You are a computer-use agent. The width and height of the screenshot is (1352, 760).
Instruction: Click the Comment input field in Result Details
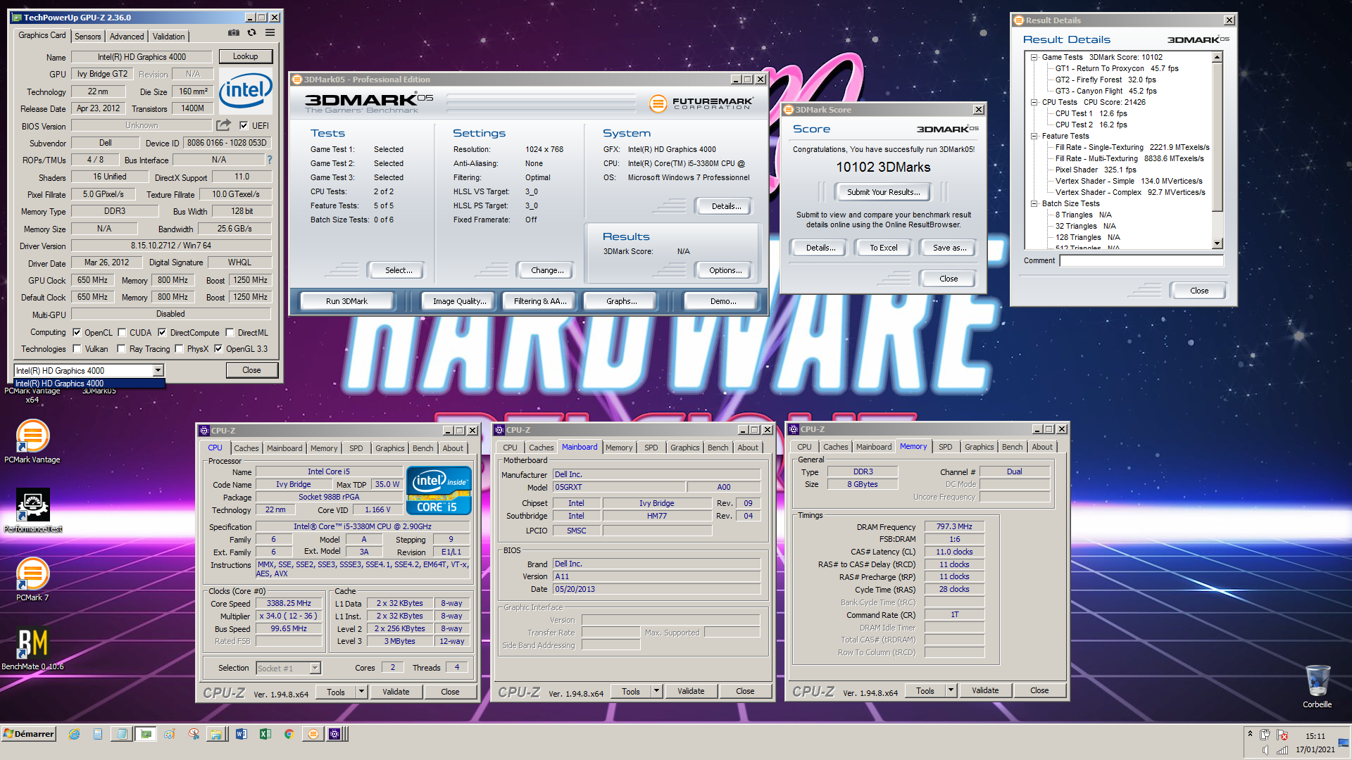click(x=1141, y=260)
